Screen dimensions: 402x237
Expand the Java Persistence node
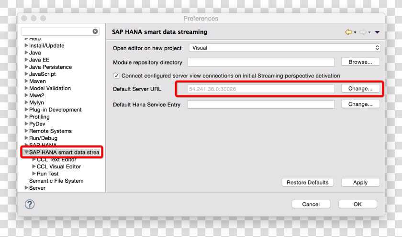pyautogui.click(x=26, y=67)
